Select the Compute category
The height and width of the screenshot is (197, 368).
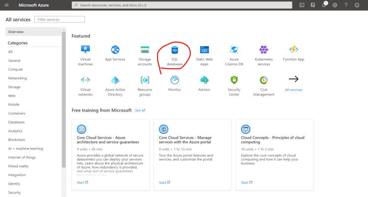pyautogui.click(x=16, y=70)
